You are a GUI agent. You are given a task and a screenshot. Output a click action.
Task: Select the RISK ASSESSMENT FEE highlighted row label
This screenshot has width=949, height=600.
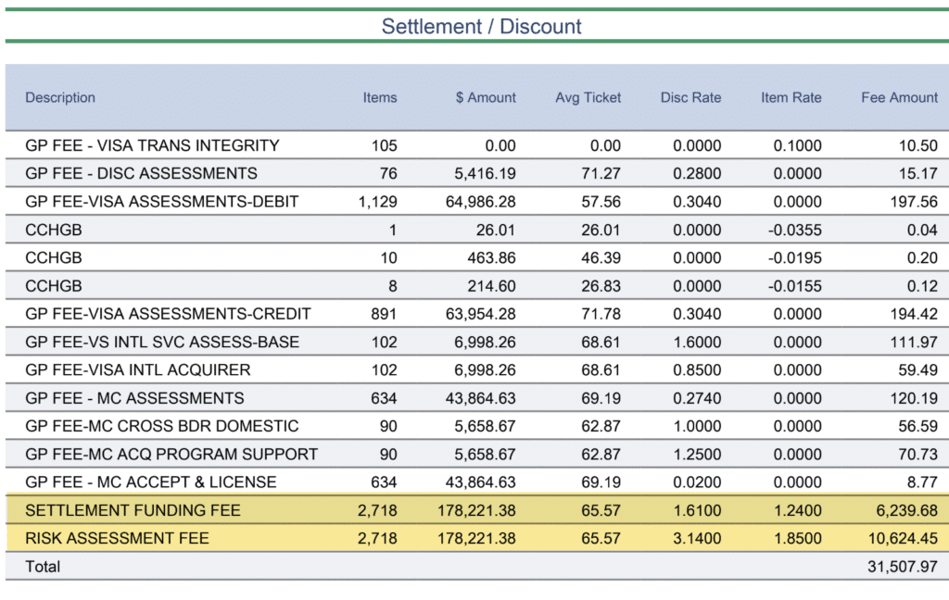117,538
